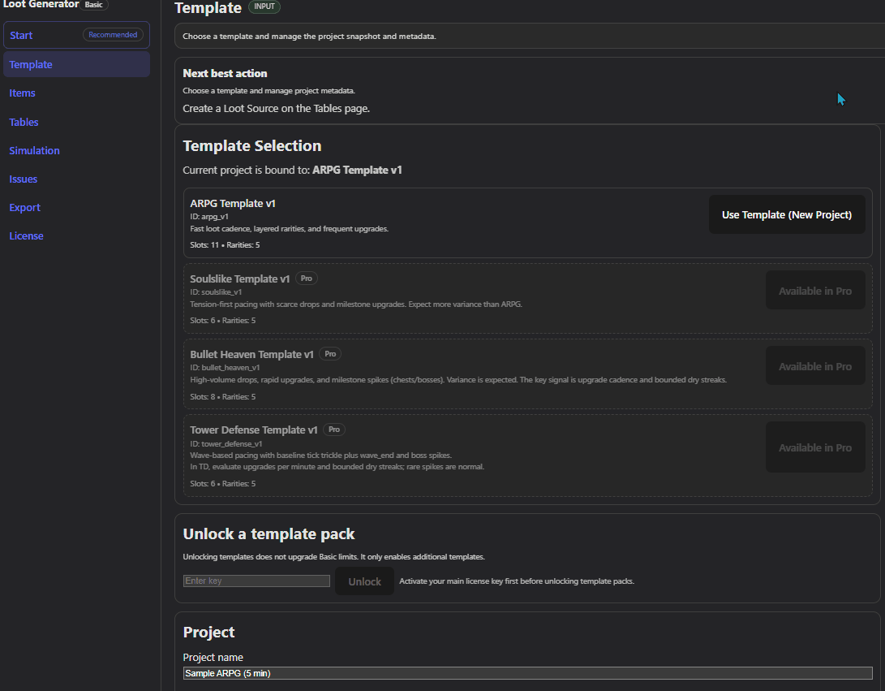Screen dimensions: 885x691
Task: Select the Template sidebar item
Action: (x=31, y=65)
